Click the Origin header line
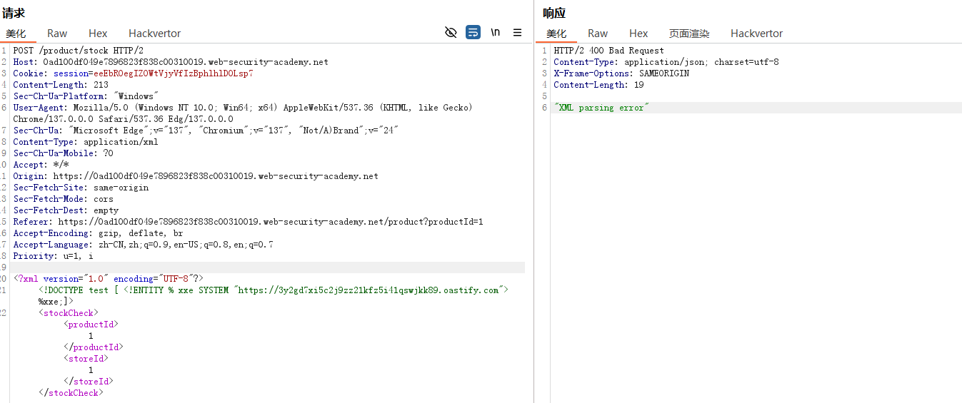The width and height of the screenshot is (962, 403). (x=196, y=176)
